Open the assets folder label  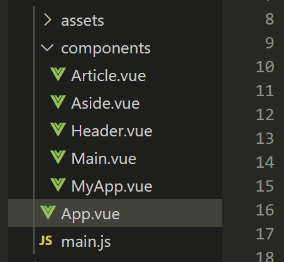click(82, 21)
